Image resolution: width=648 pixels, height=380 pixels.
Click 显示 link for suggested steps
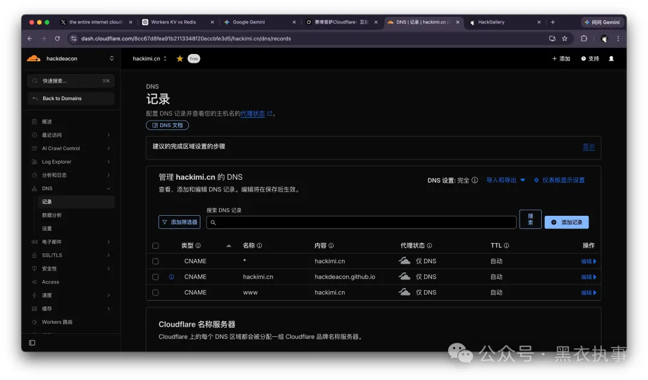click(x=589, y=147)
